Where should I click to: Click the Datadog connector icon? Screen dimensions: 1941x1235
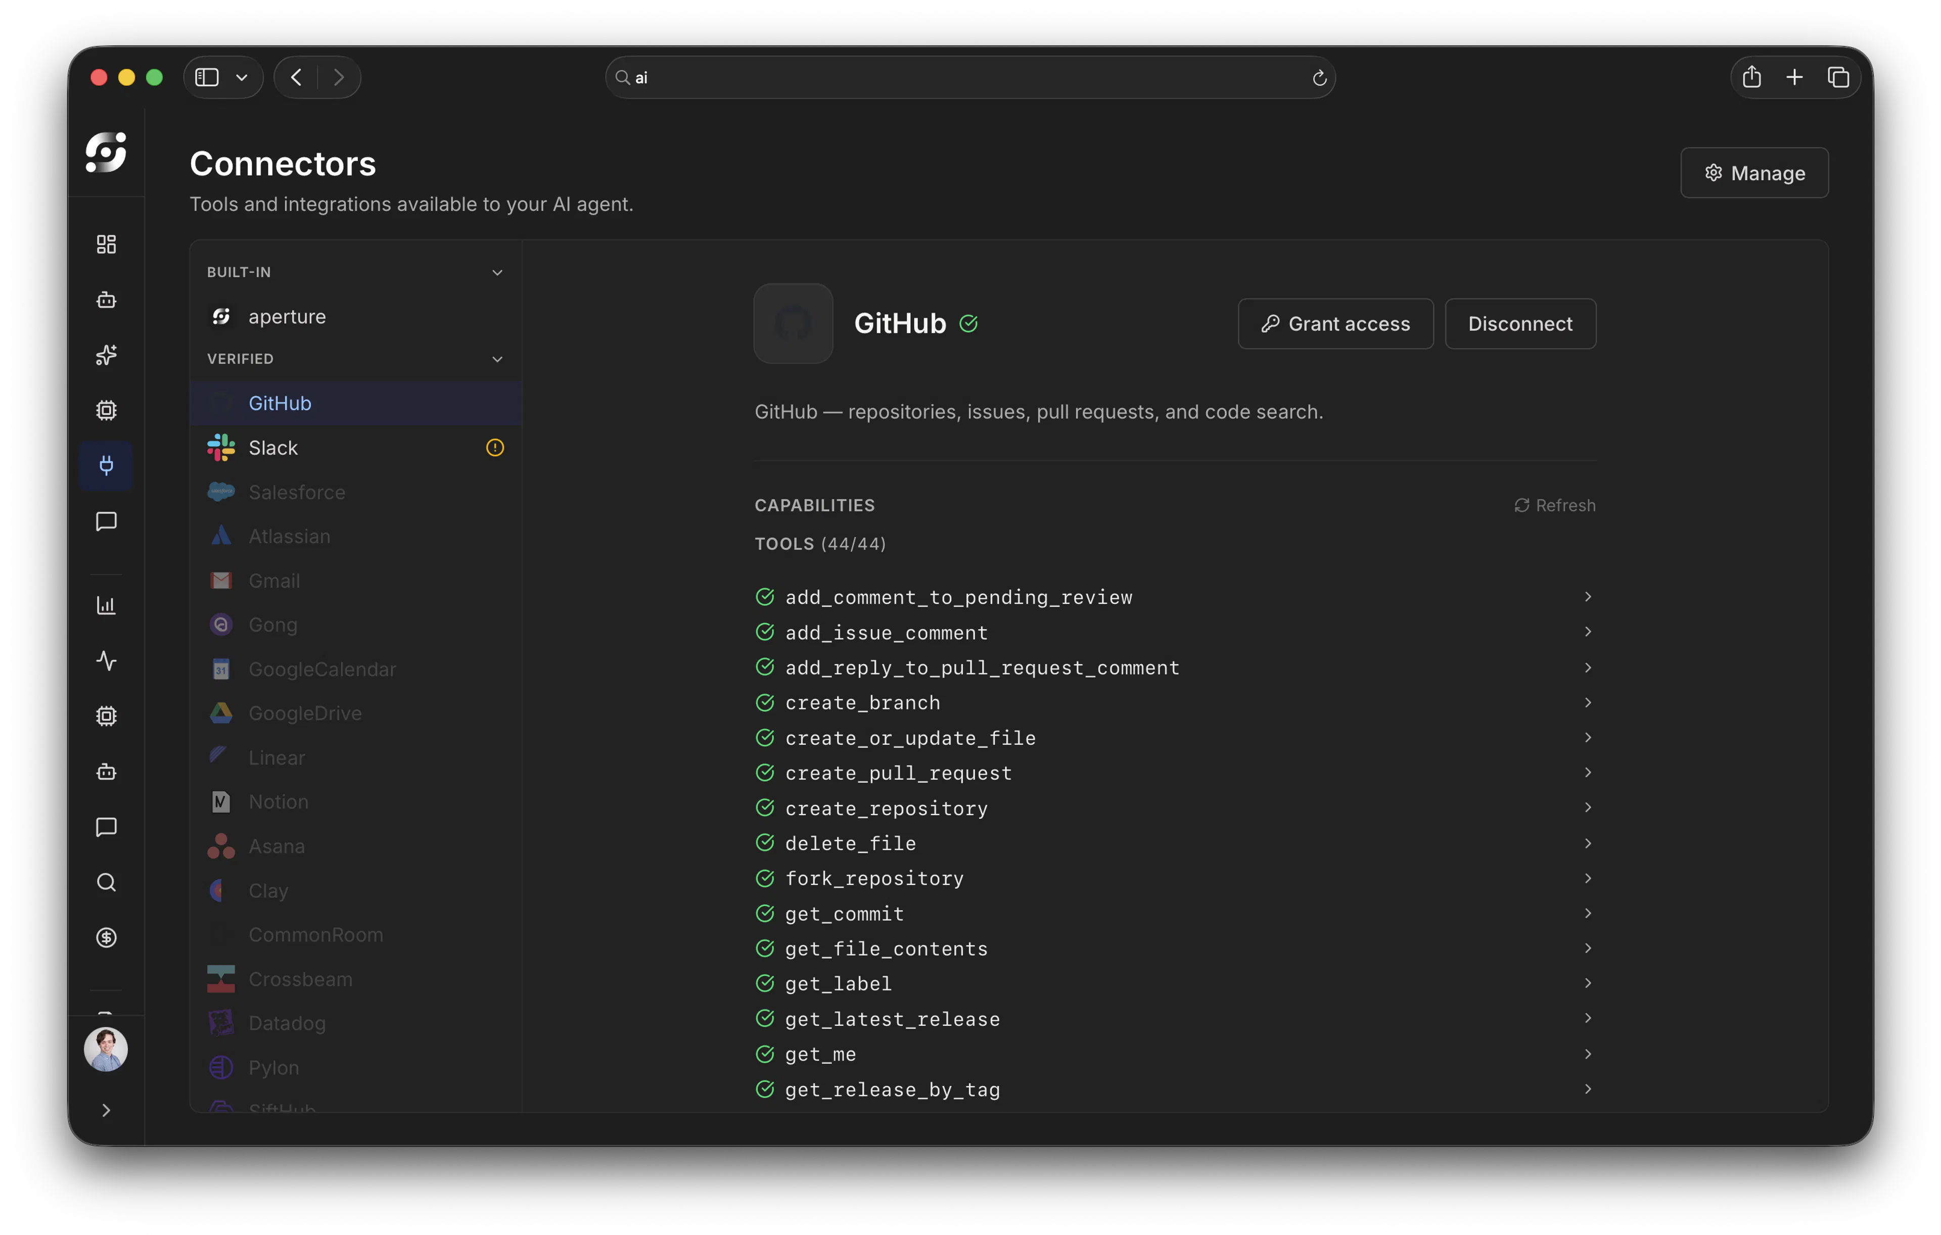pyautogui.click(x=221, y=1023)
